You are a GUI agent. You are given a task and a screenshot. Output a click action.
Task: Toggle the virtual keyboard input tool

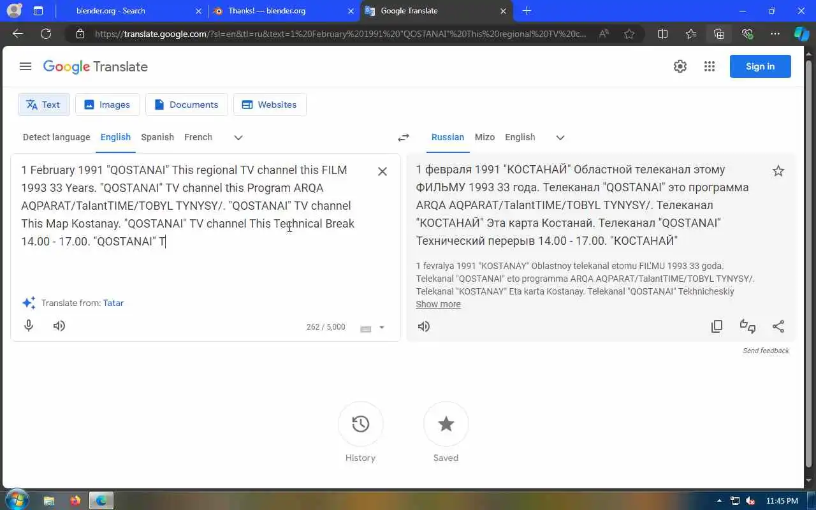(x=366, y=328)
